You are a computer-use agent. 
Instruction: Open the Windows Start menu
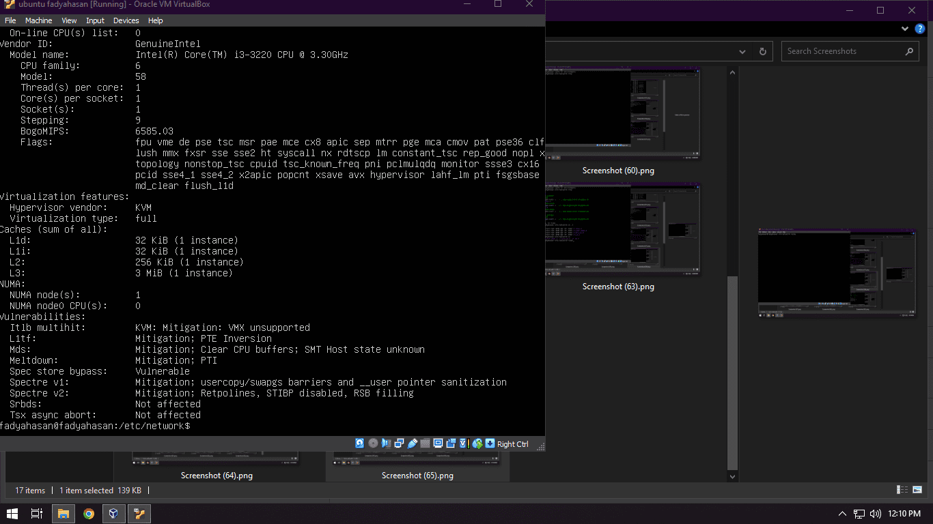12,514
